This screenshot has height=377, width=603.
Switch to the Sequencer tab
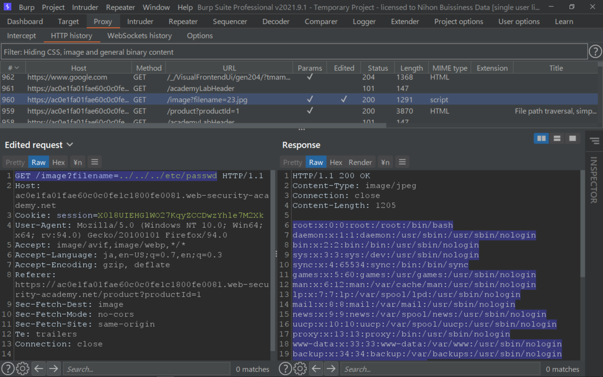(230, 22)
